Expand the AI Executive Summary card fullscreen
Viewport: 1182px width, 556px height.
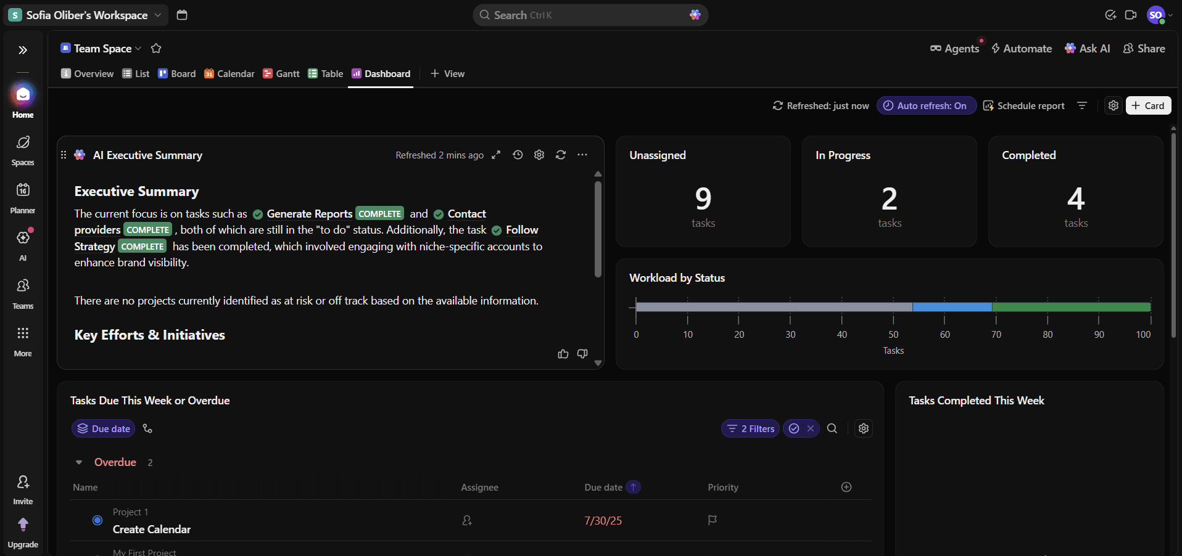click(x=496, y=155)
